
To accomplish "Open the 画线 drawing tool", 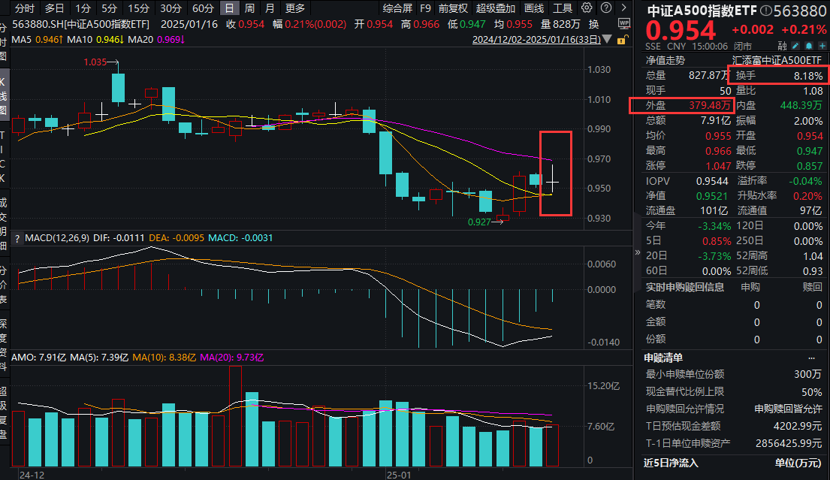I will point(533,8).
